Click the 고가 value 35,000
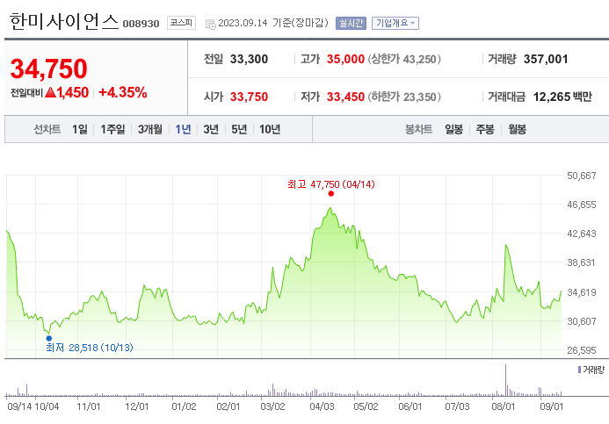609x424 pixels. (345, 59)
